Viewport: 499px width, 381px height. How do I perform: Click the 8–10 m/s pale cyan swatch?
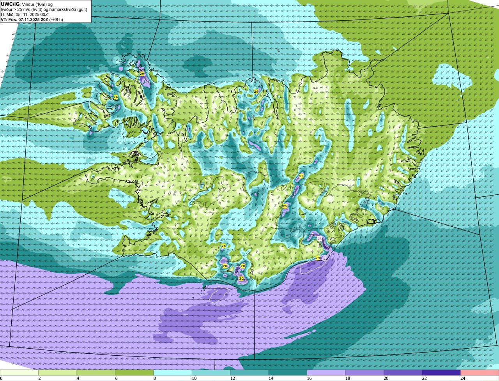173,373
